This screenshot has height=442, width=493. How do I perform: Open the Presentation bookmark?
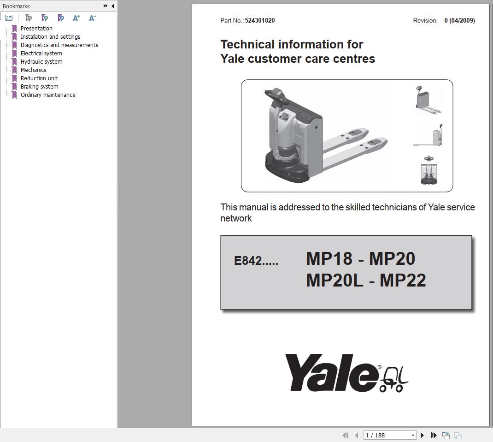pos(36,28)
